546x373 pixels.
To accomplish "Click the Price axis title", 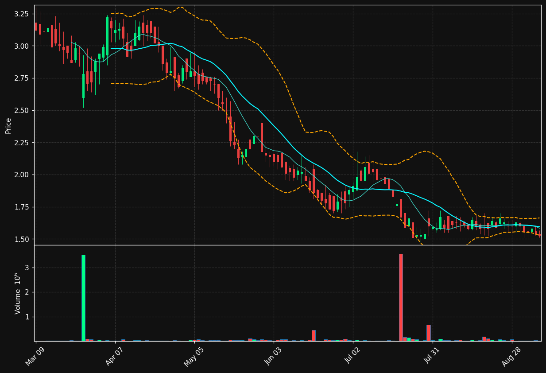I will (8, 125).
